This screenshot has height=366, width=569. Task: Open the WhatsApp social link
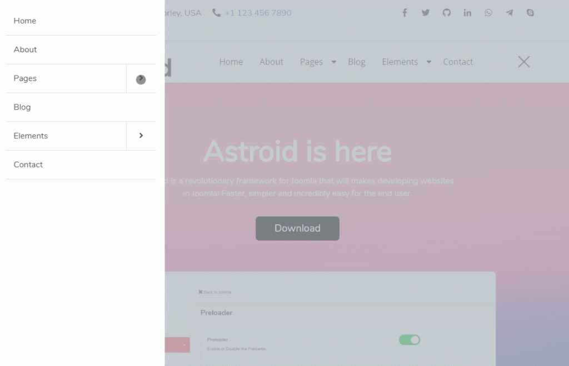488,13
